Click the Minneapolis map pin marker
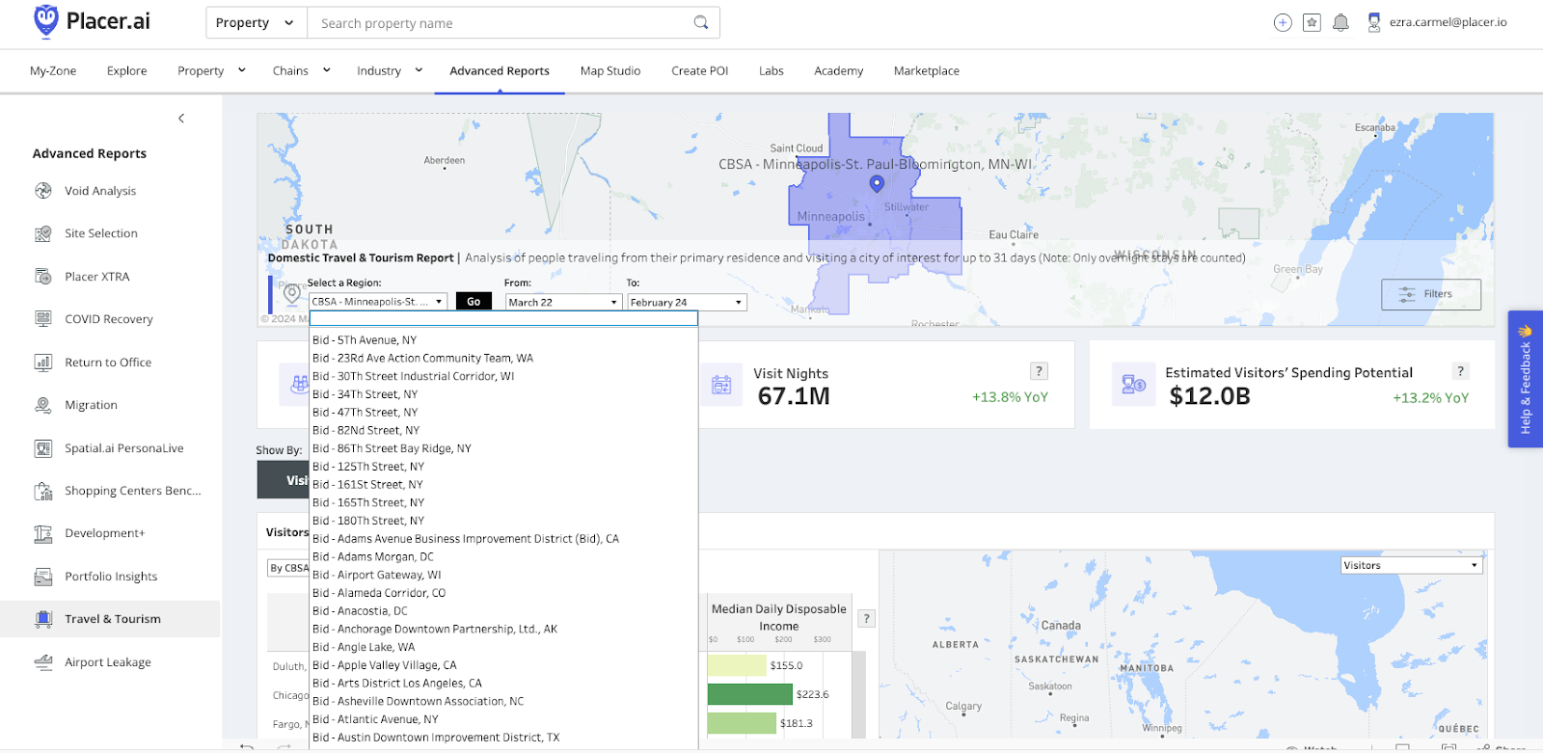The height and width of the screenshot is (753, 1543). (877, 183)
